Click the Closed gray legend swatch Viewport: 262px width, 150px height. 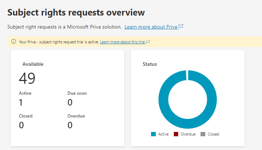[x=203, y=134]
